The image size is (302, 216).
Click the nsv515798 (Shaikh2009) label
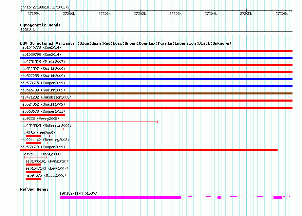(x=43, y=90)
